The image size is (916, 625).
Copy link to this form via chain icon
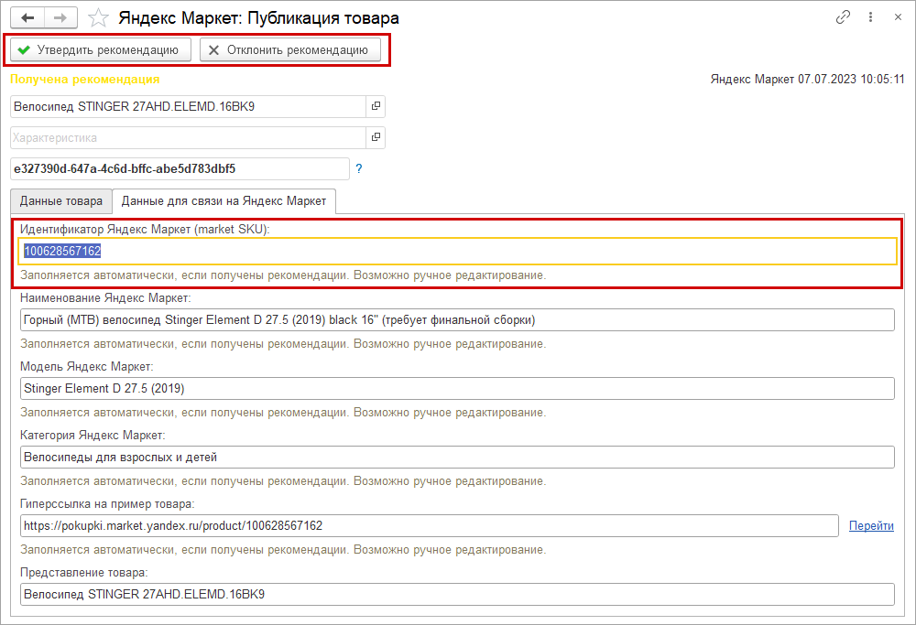[843, 17]
